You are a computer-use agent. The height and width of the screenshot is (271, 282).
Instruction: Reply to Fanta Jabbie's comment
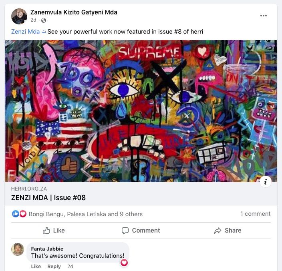pos(54,266)
